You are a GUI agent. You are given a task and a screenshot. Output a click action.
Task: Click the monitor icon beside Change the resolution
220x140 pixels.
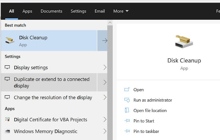click(x=7, y=97)
